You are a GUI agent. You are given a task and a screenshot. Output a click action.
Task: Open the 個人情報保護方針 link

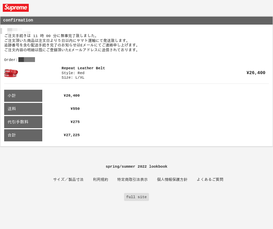click(x=172, y=179)
